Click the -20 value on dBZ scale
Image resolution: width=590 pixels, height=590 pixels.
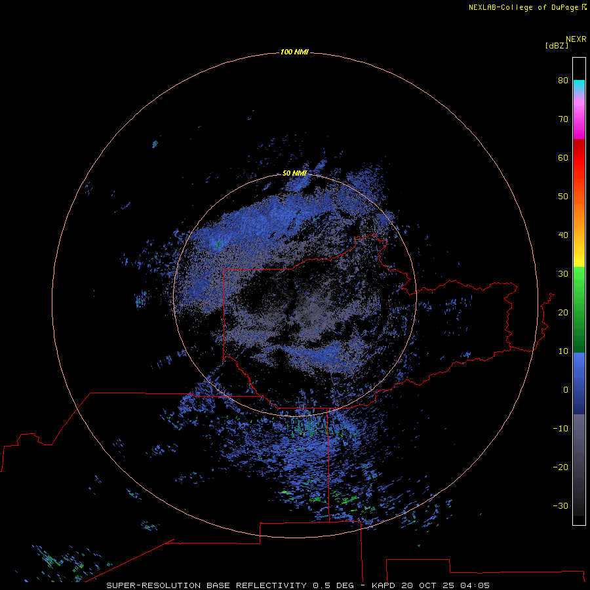click(x=560, y=467)
